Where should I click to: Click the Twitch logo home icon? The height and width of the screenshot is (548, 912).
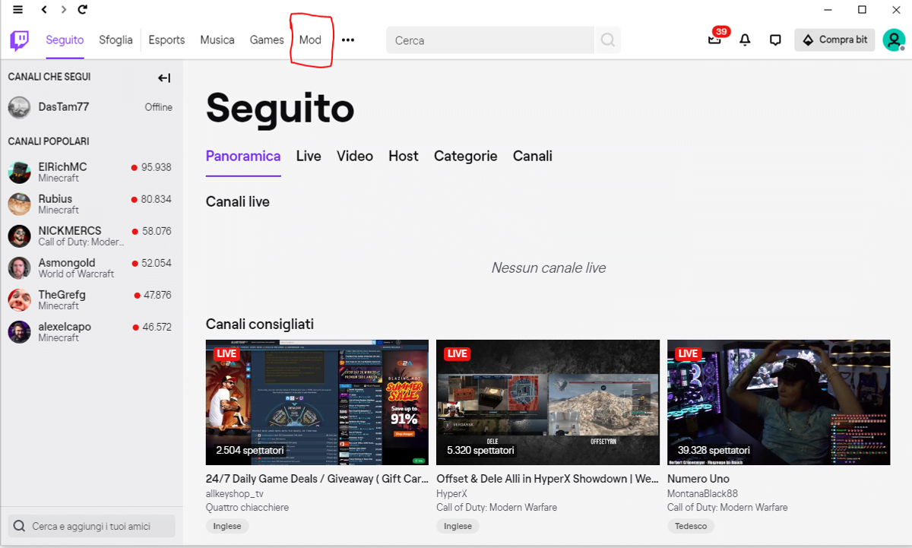pos(19,40)
